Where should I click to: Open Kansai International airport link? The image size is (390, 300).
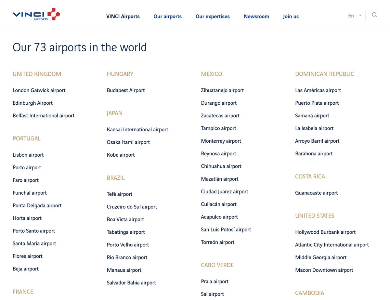[137, 130]
